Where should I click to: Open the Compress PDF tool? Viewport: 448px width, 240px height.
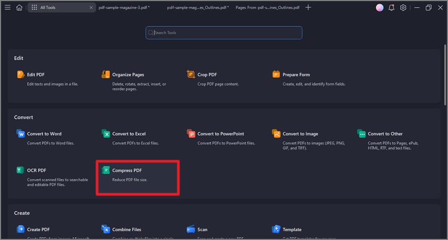127,171
